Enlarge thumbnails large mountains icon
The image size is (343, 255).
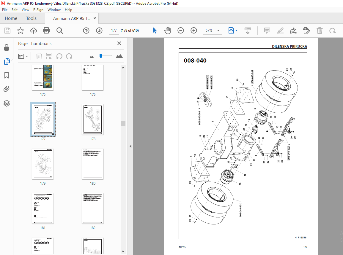119,56
